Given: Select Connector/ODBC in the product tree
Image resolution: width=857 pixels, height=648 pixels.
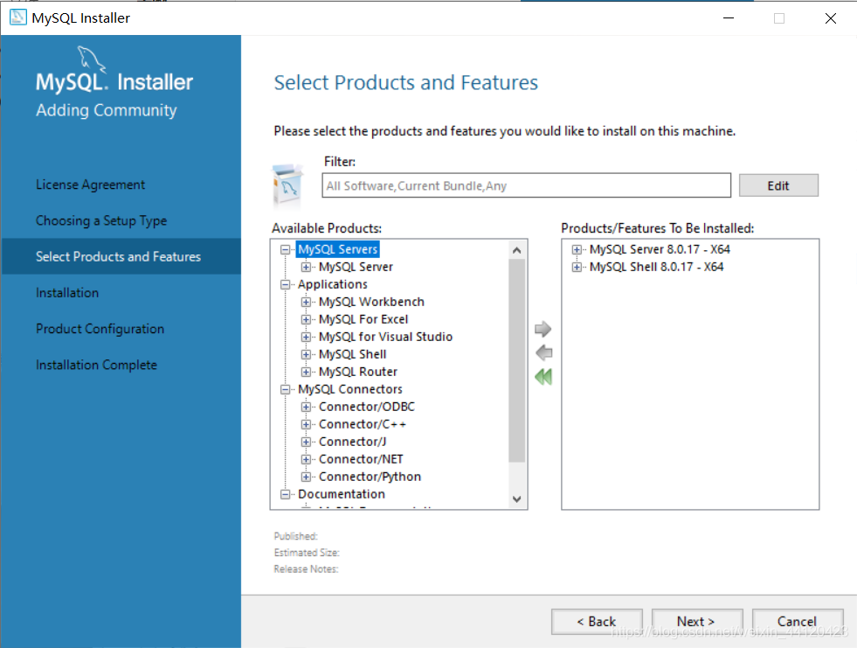Looking at the screenshot, I should pyautogui.click(x=367, y=408).
